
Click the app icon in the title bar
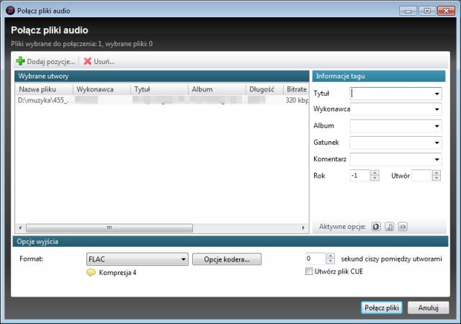click(x=9, y=9)
